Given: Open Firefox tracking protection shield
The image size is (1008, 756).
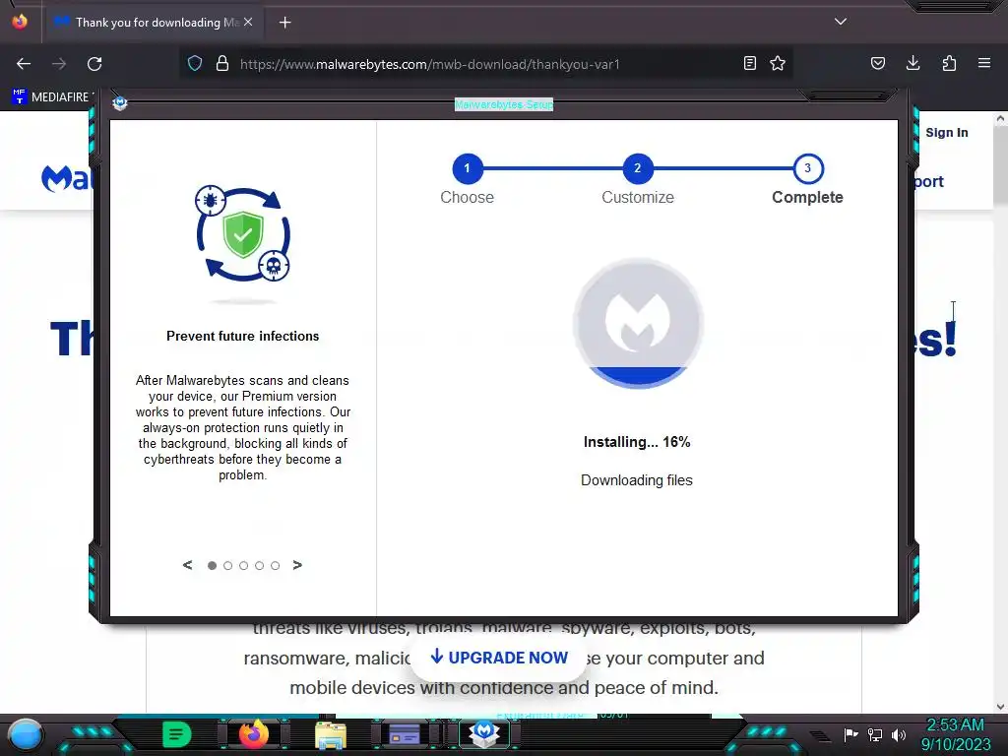Looking at the screenshot, I should tap(195, 64).
